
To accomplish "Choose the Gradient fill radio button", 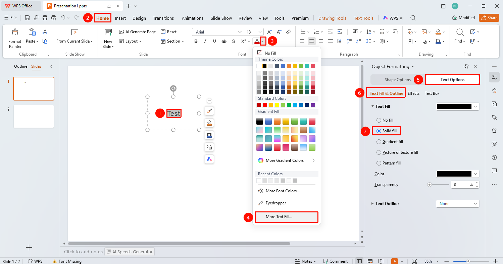I will [x=379, y=142].
